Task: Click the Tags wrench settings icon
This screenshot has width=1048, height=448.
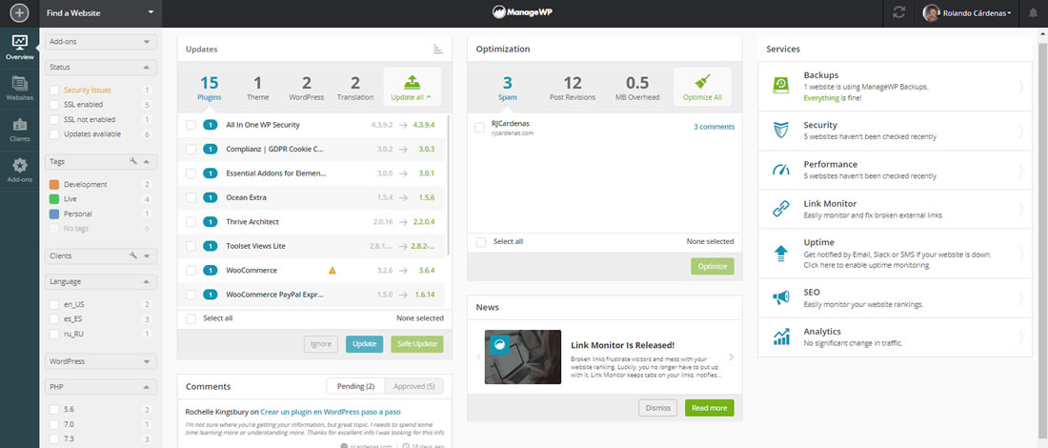Action: 133,161
